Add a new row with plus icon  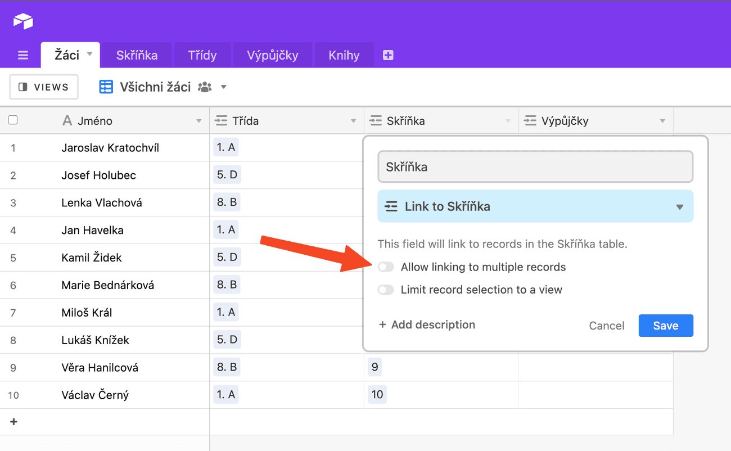click(x=14, y=422)
